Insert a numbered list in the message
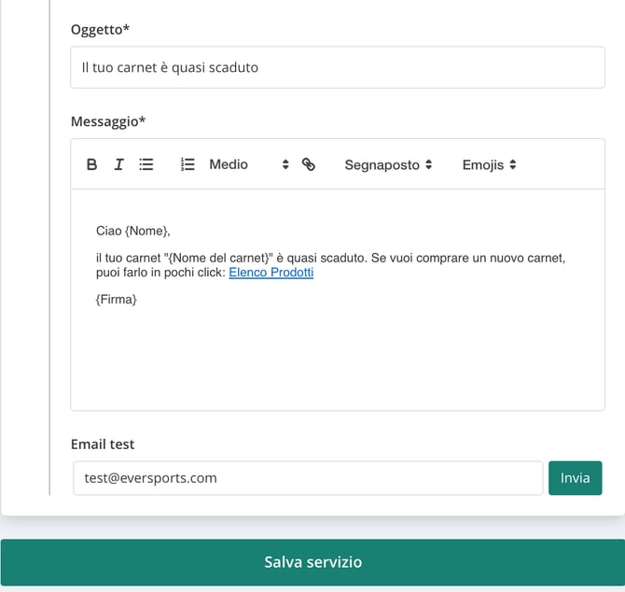 coord(187,164)
